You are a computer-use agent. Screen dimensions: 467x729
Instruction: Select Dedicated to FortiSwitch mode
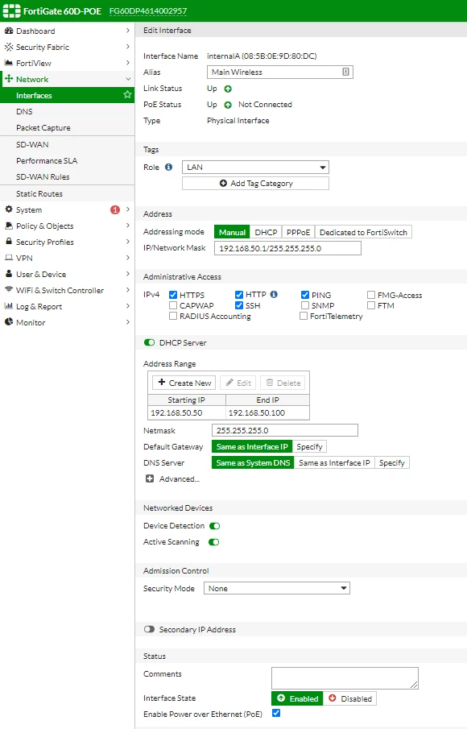363,232
